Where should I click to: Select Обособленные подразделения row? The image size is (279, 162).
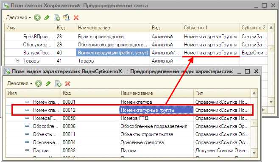coord(128,126)
